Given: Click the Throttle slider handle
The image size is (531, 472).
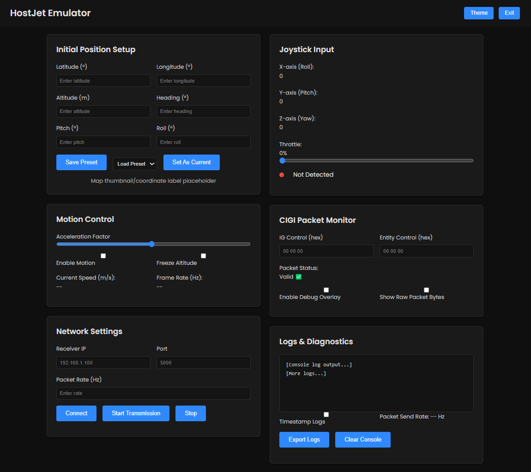Looking at the screenshot, I should [283, 161].
